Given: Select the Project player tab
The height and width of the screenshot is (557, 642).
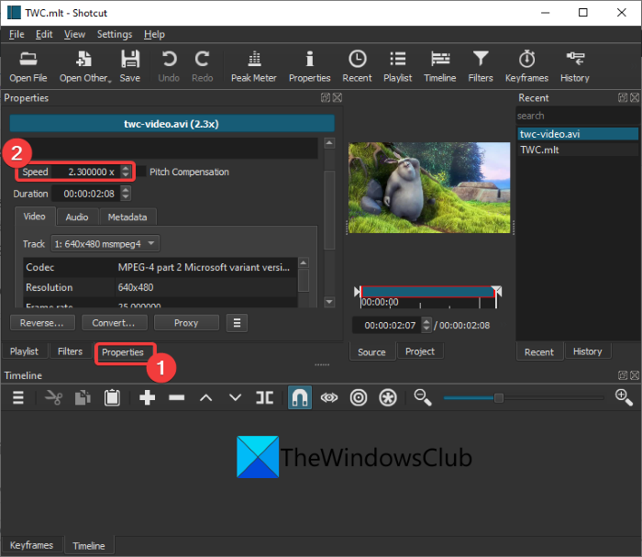Looking at the screenshot, I should pos(420,351).
